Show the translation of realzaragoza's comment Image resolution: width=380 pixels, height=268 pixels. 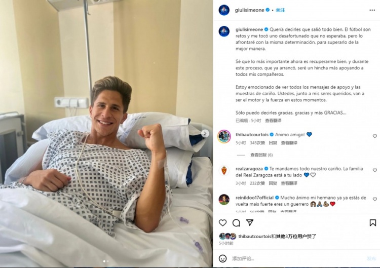coord(289,183)
